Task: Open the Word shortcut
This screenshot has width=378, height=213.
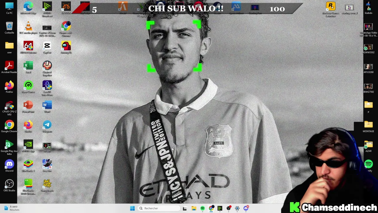Action: point(47,107)
